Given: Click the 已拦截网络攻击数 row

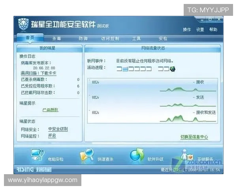Looking at the screenshot, I should coord(50,93).
